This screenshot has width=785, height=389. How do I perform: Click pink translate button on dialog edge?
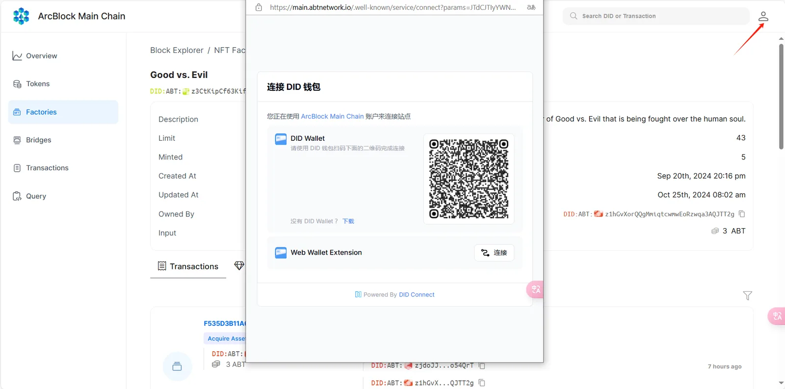(535, 289)
